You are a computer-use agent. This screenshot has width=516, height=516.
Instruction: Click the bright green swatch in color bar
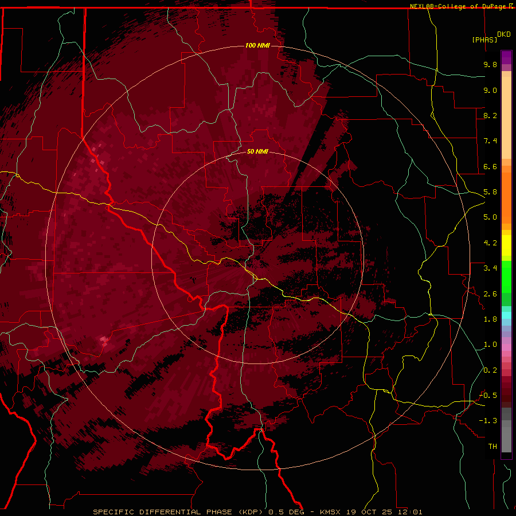point(506,276)
